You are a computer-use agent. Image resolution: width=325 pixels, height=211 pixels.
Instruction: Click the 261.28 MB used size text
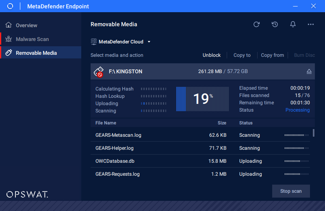210,71
